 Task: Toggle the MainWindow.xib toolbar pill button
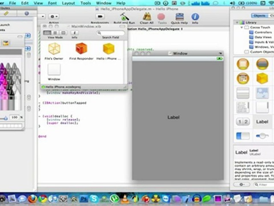coord(122,26)
